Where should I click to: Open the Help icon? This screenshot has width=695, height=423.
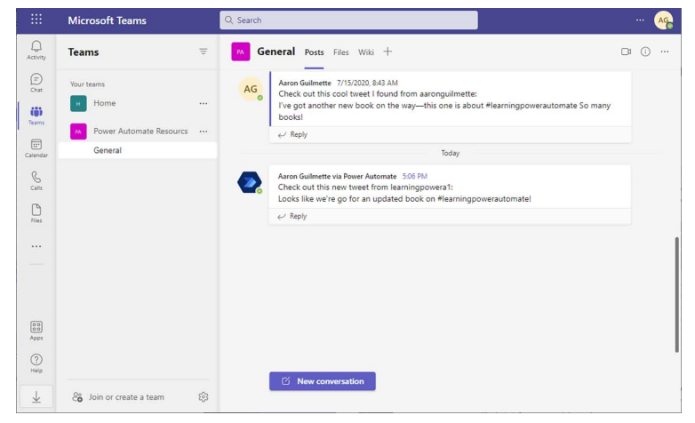pos(36,363)
